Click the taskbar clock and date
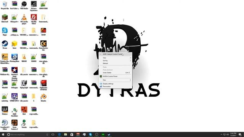244x137 pixels. (x=233, y=134)
